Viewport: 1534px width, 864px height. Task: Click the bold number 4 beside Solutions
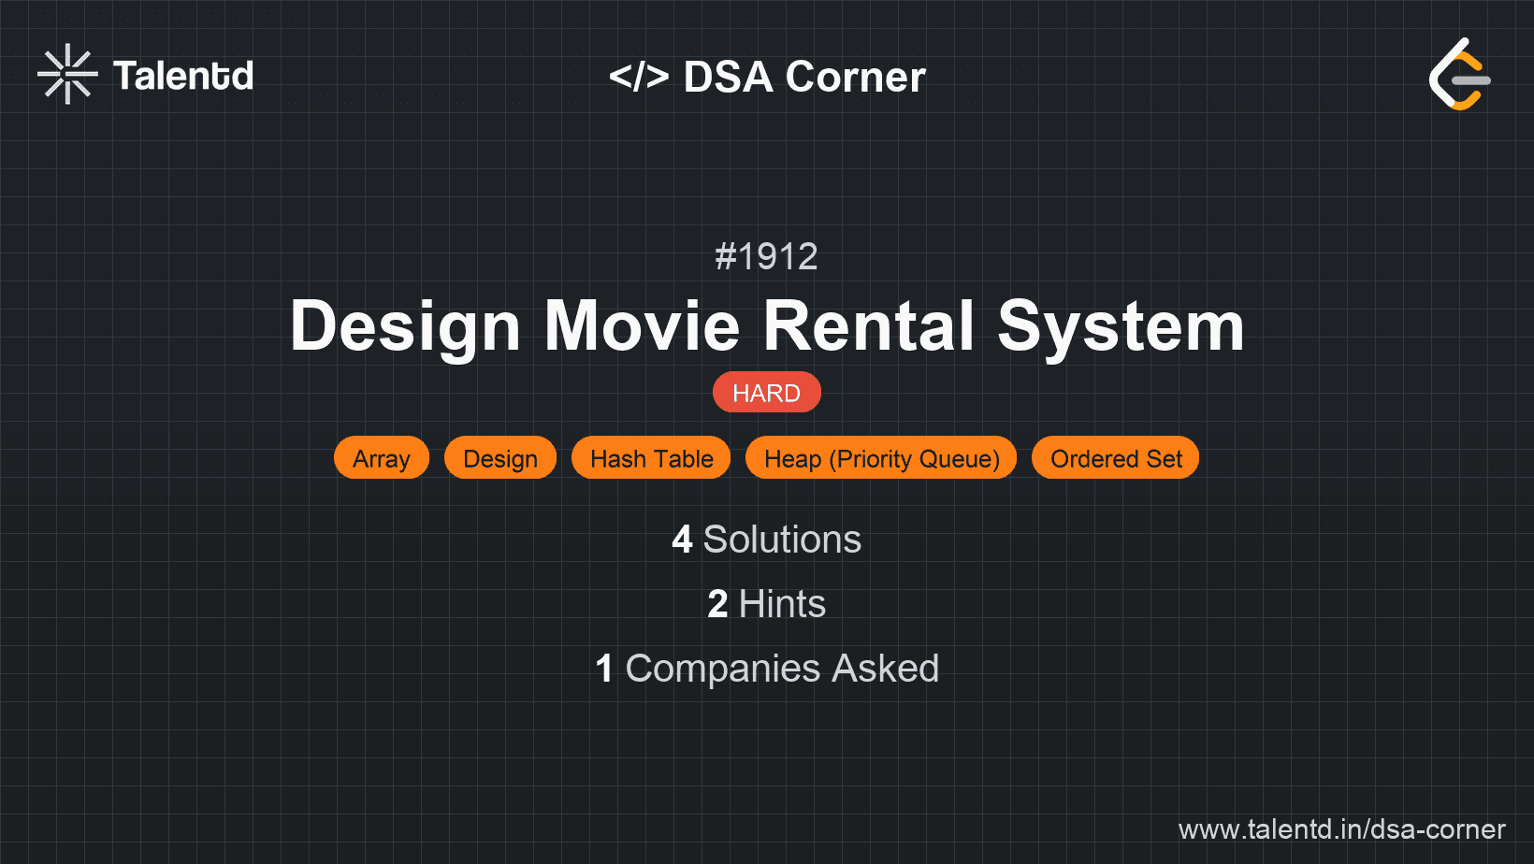point(682,540)
